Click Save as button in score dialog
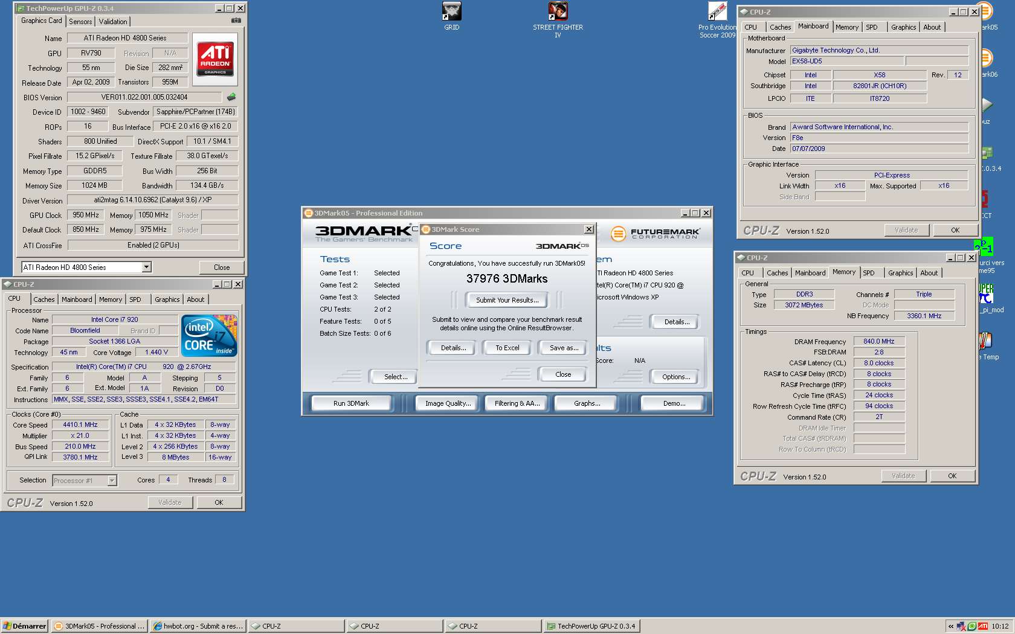The height and width of the screenshot is (634, 1015). coord(564,348)
